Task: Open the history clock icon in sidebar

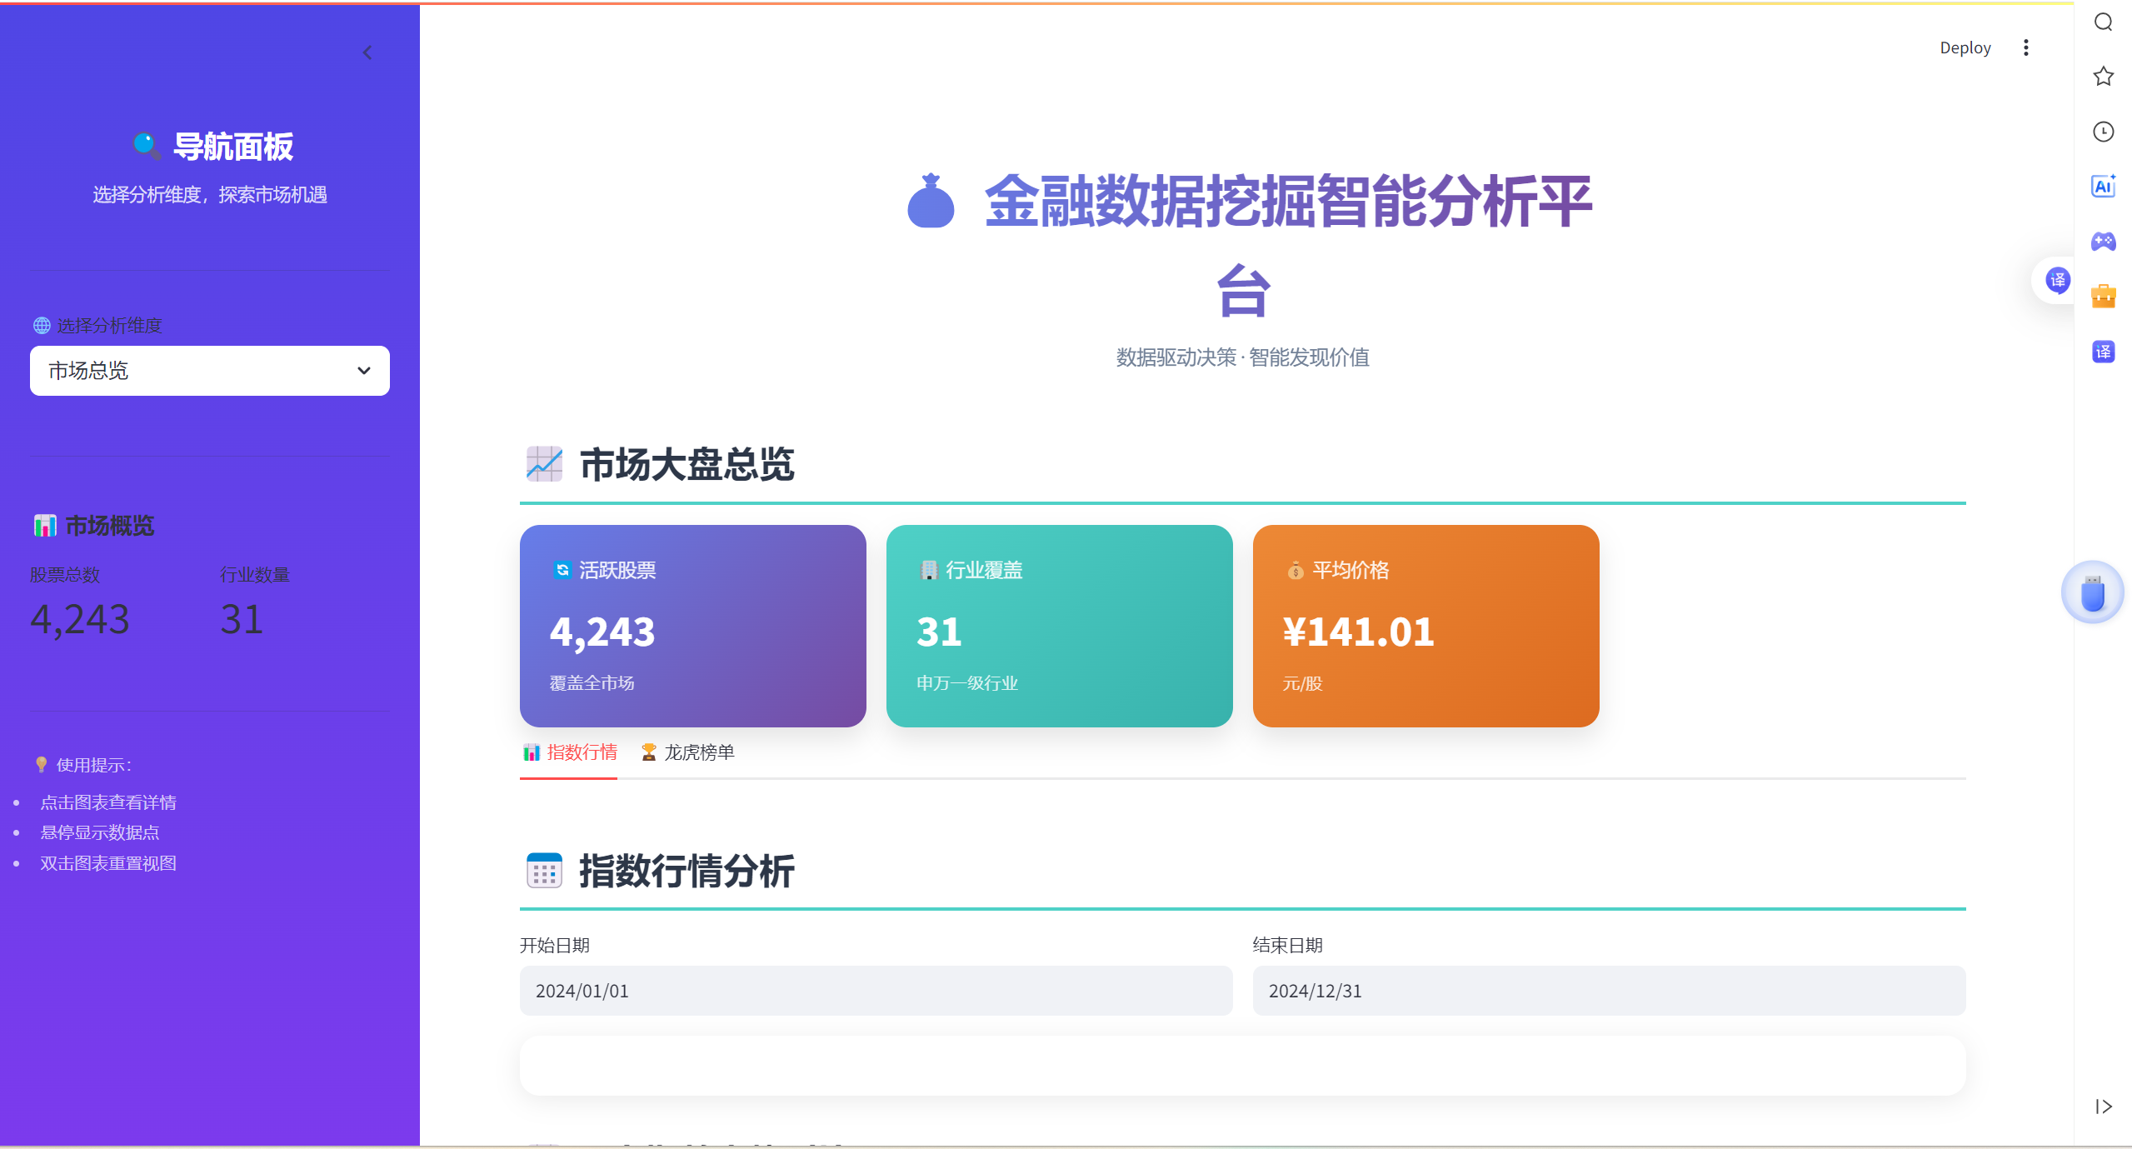Action: pos(2103,132)
